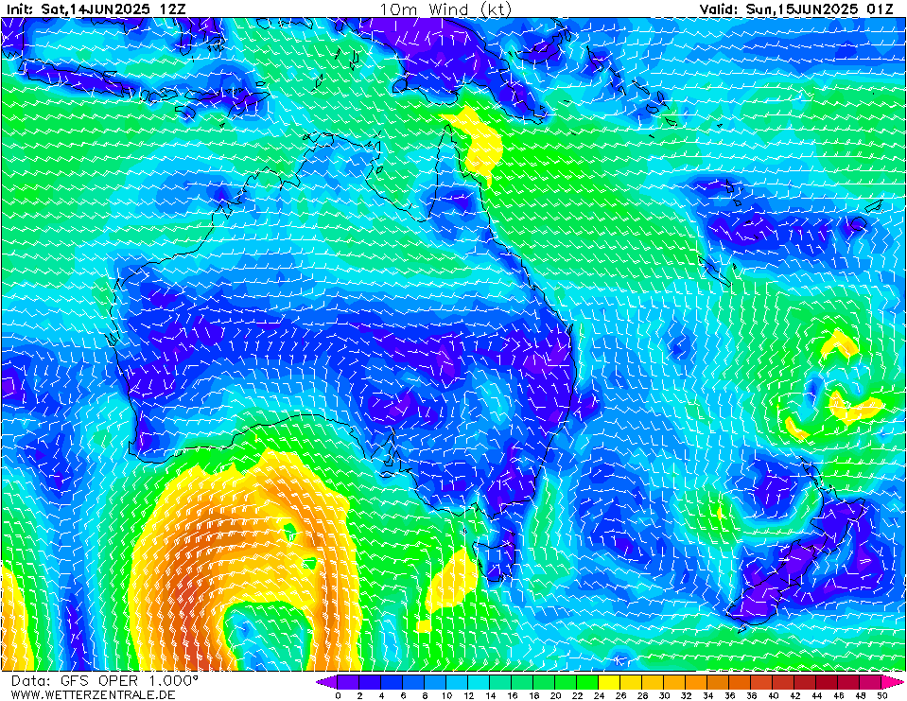The image size is (907, 701).
Task: Click the colorbar label '24'
Action: 599,695
